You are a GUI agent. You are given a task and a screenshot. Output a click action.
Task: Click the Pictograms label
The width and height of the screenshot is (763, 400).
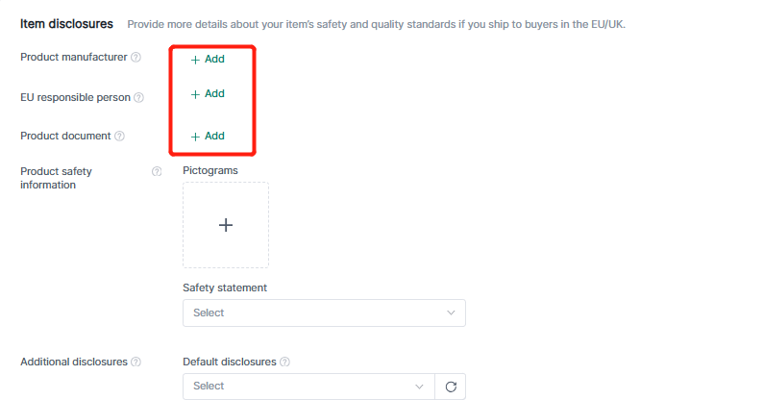(x=209, y=170)
